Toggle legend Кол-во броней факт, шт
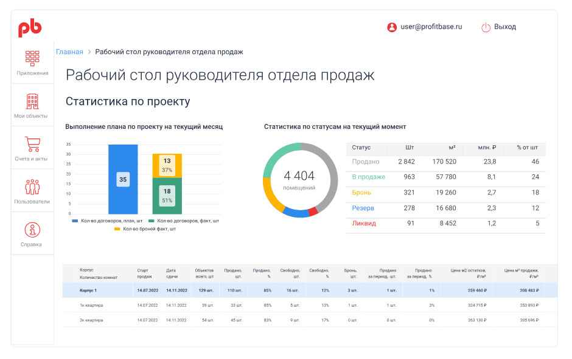The height and width of the screenshot is (359, 572). (x=145, y=228)
